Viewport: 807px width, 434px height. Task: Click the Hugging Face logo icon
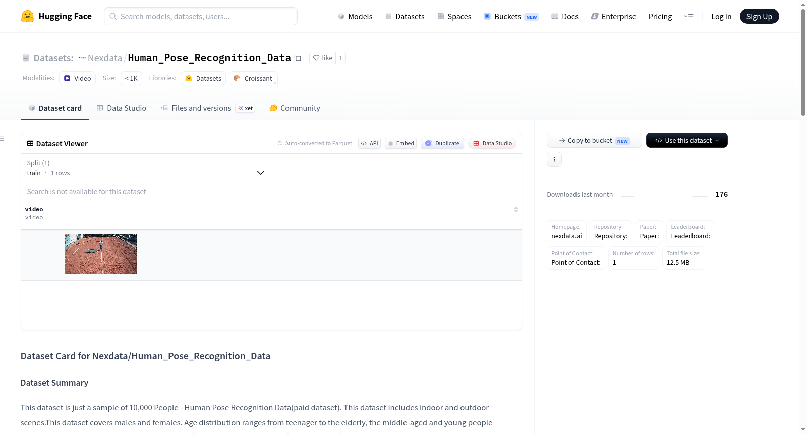(x=28, y=16)
